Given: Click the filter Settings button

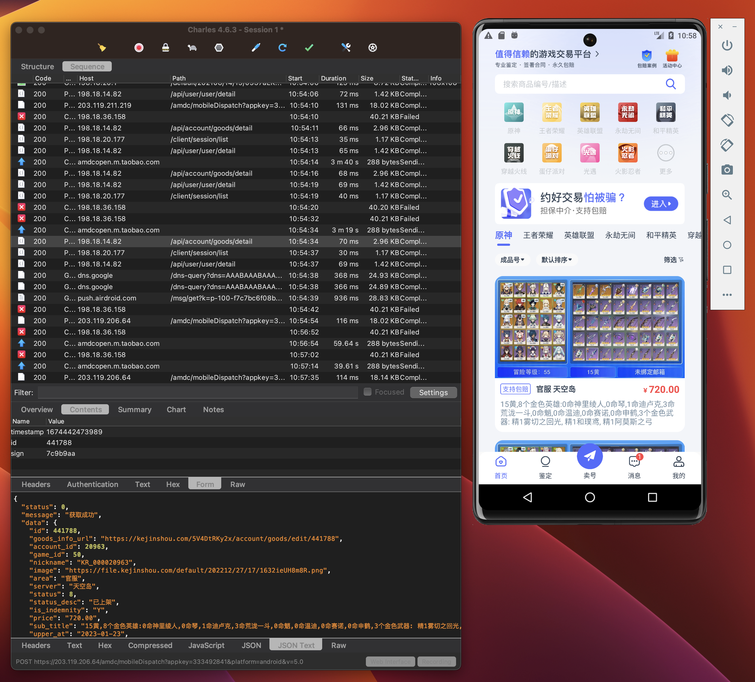Looking at the screenshot, I should [x=433, y=392].
